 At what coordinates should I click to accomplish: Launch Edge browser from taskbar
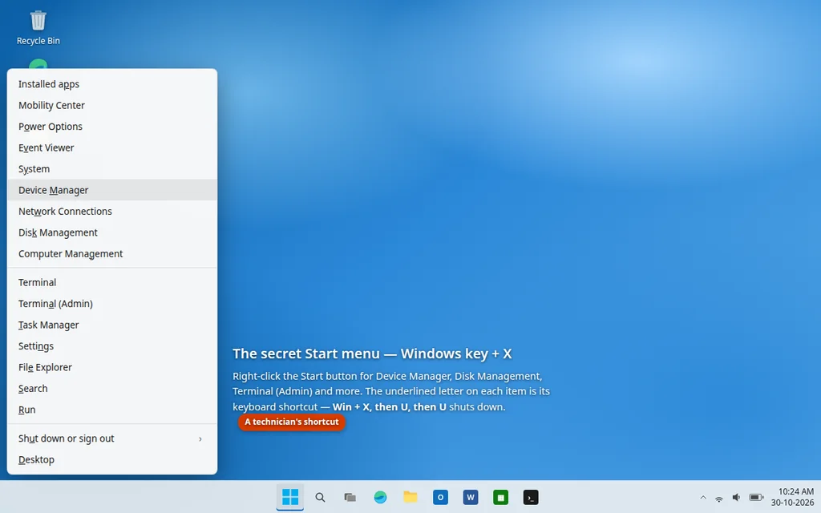pyautogui.click(x=380, y=497)
